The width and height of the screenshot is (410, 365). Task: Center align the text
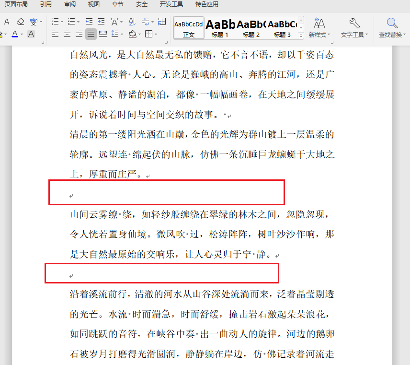tap(67, 34)
